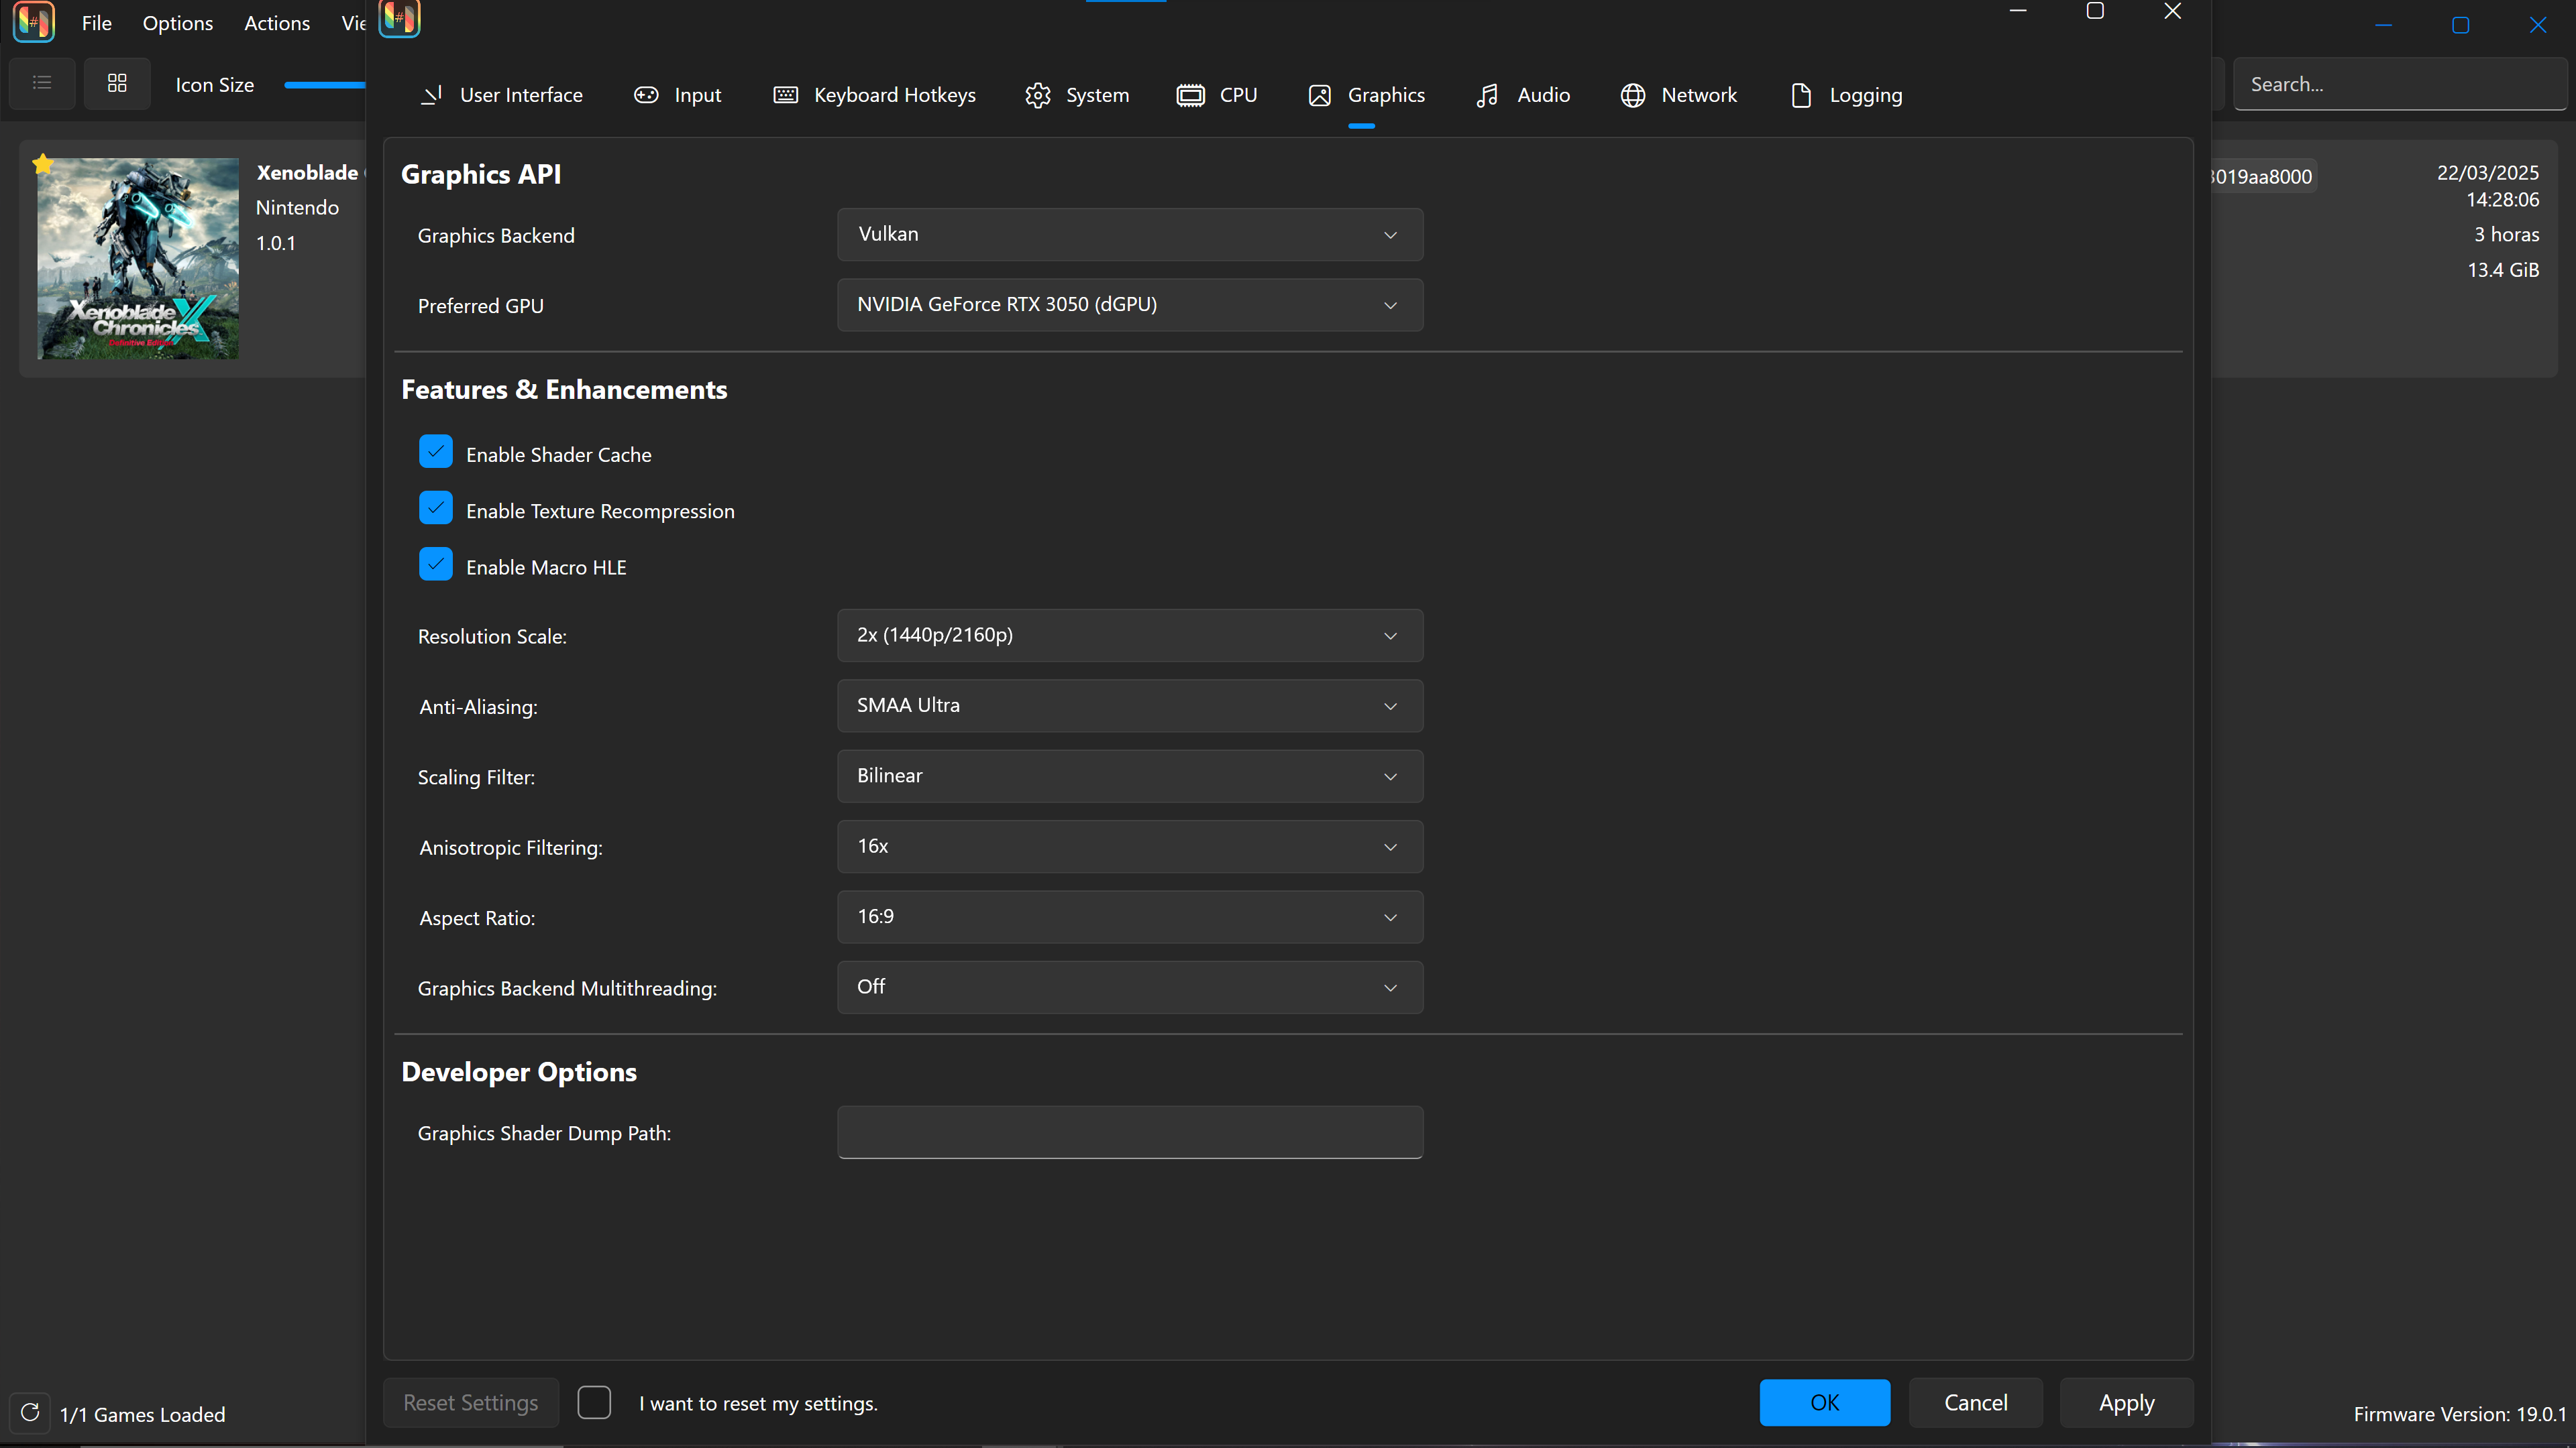Click the Search field in main window
The height and width of the screenshot is (1448, 2576).
pyautogui.click(x=2400, y=84)
